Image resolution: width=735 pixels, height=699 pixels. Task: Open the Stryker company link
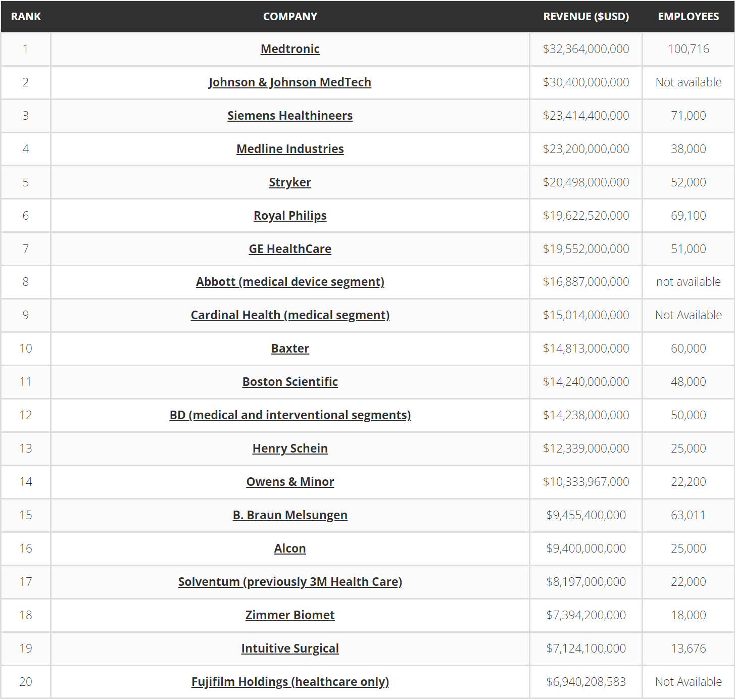290,182
